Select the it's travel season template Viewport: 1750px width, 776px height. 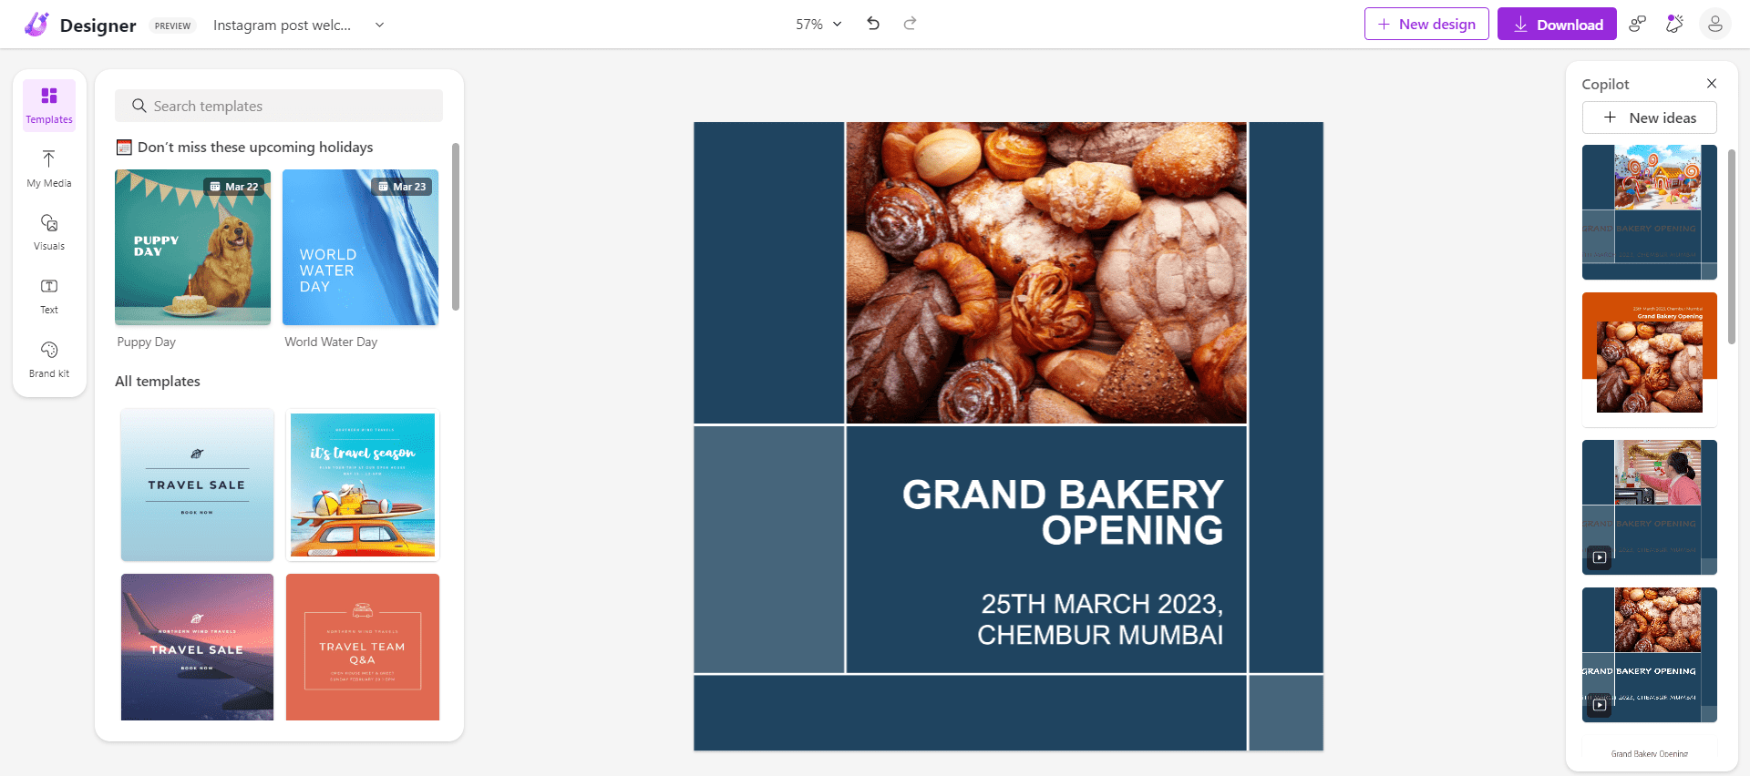click(x=363, y=485)
